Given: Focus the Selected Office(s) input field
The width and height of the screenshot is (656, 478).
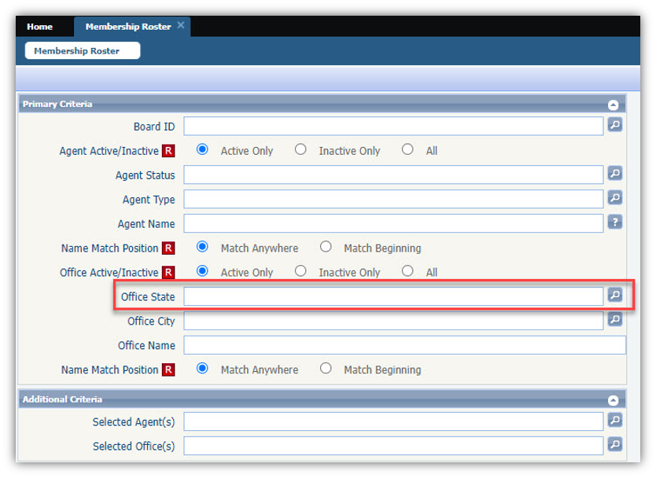Looking at the screenshot, I should [393, 446].
